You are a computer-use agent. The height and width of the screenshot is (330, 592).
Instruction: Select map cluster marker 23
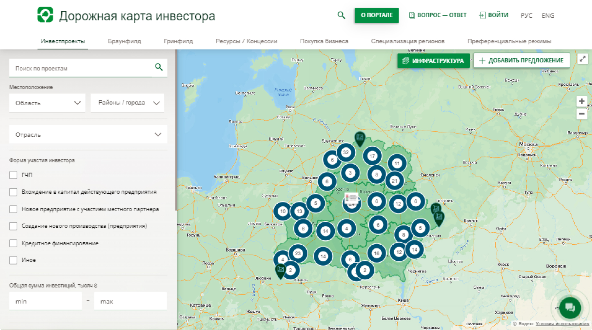point(298,253)
